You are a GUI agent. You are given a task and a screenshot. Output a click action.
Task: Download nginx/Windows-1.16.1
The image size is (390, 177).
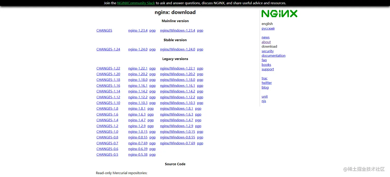point(177,86)
